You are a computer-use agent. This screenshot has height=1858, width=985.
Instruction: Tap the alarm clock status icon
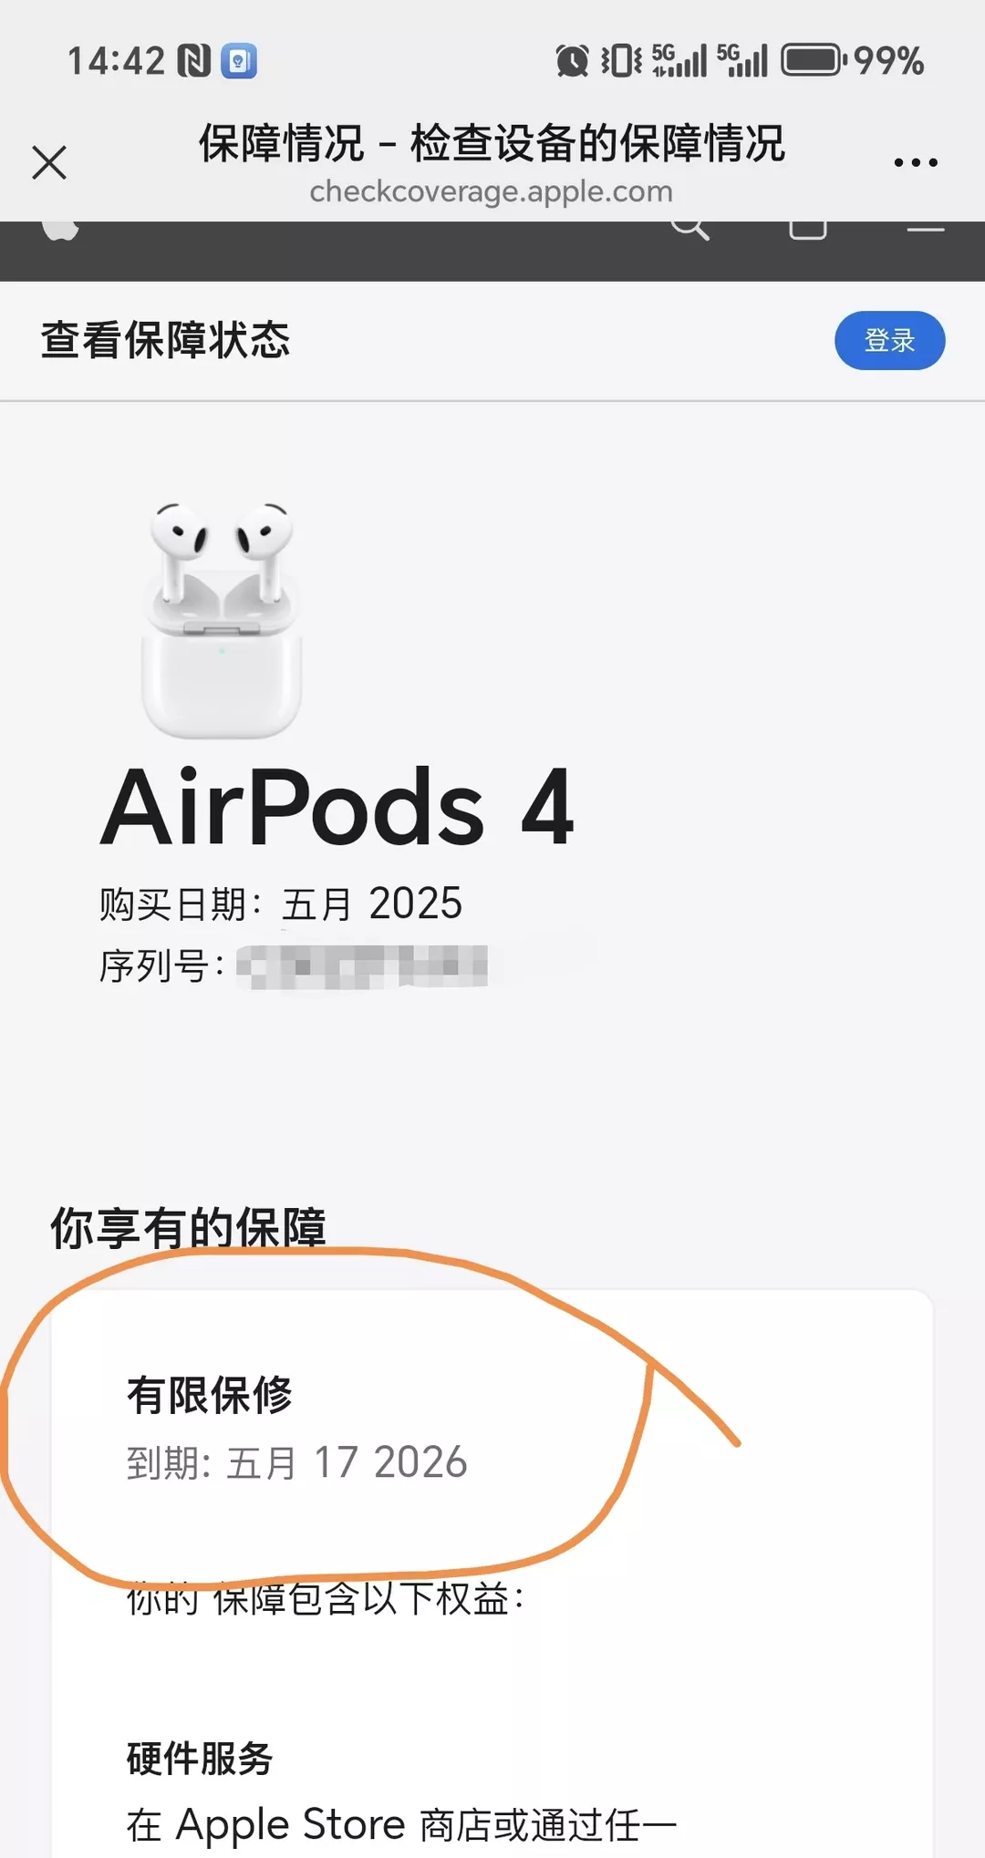pos(572,61)
